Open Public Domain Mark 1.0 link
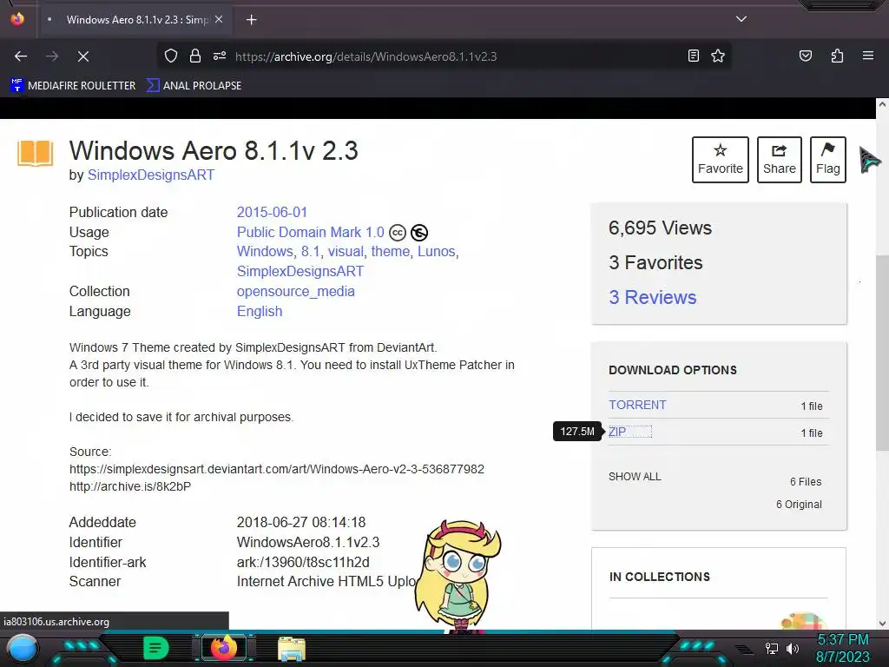The height and width of the screenshot is (667, 889). tap(311, 232)
